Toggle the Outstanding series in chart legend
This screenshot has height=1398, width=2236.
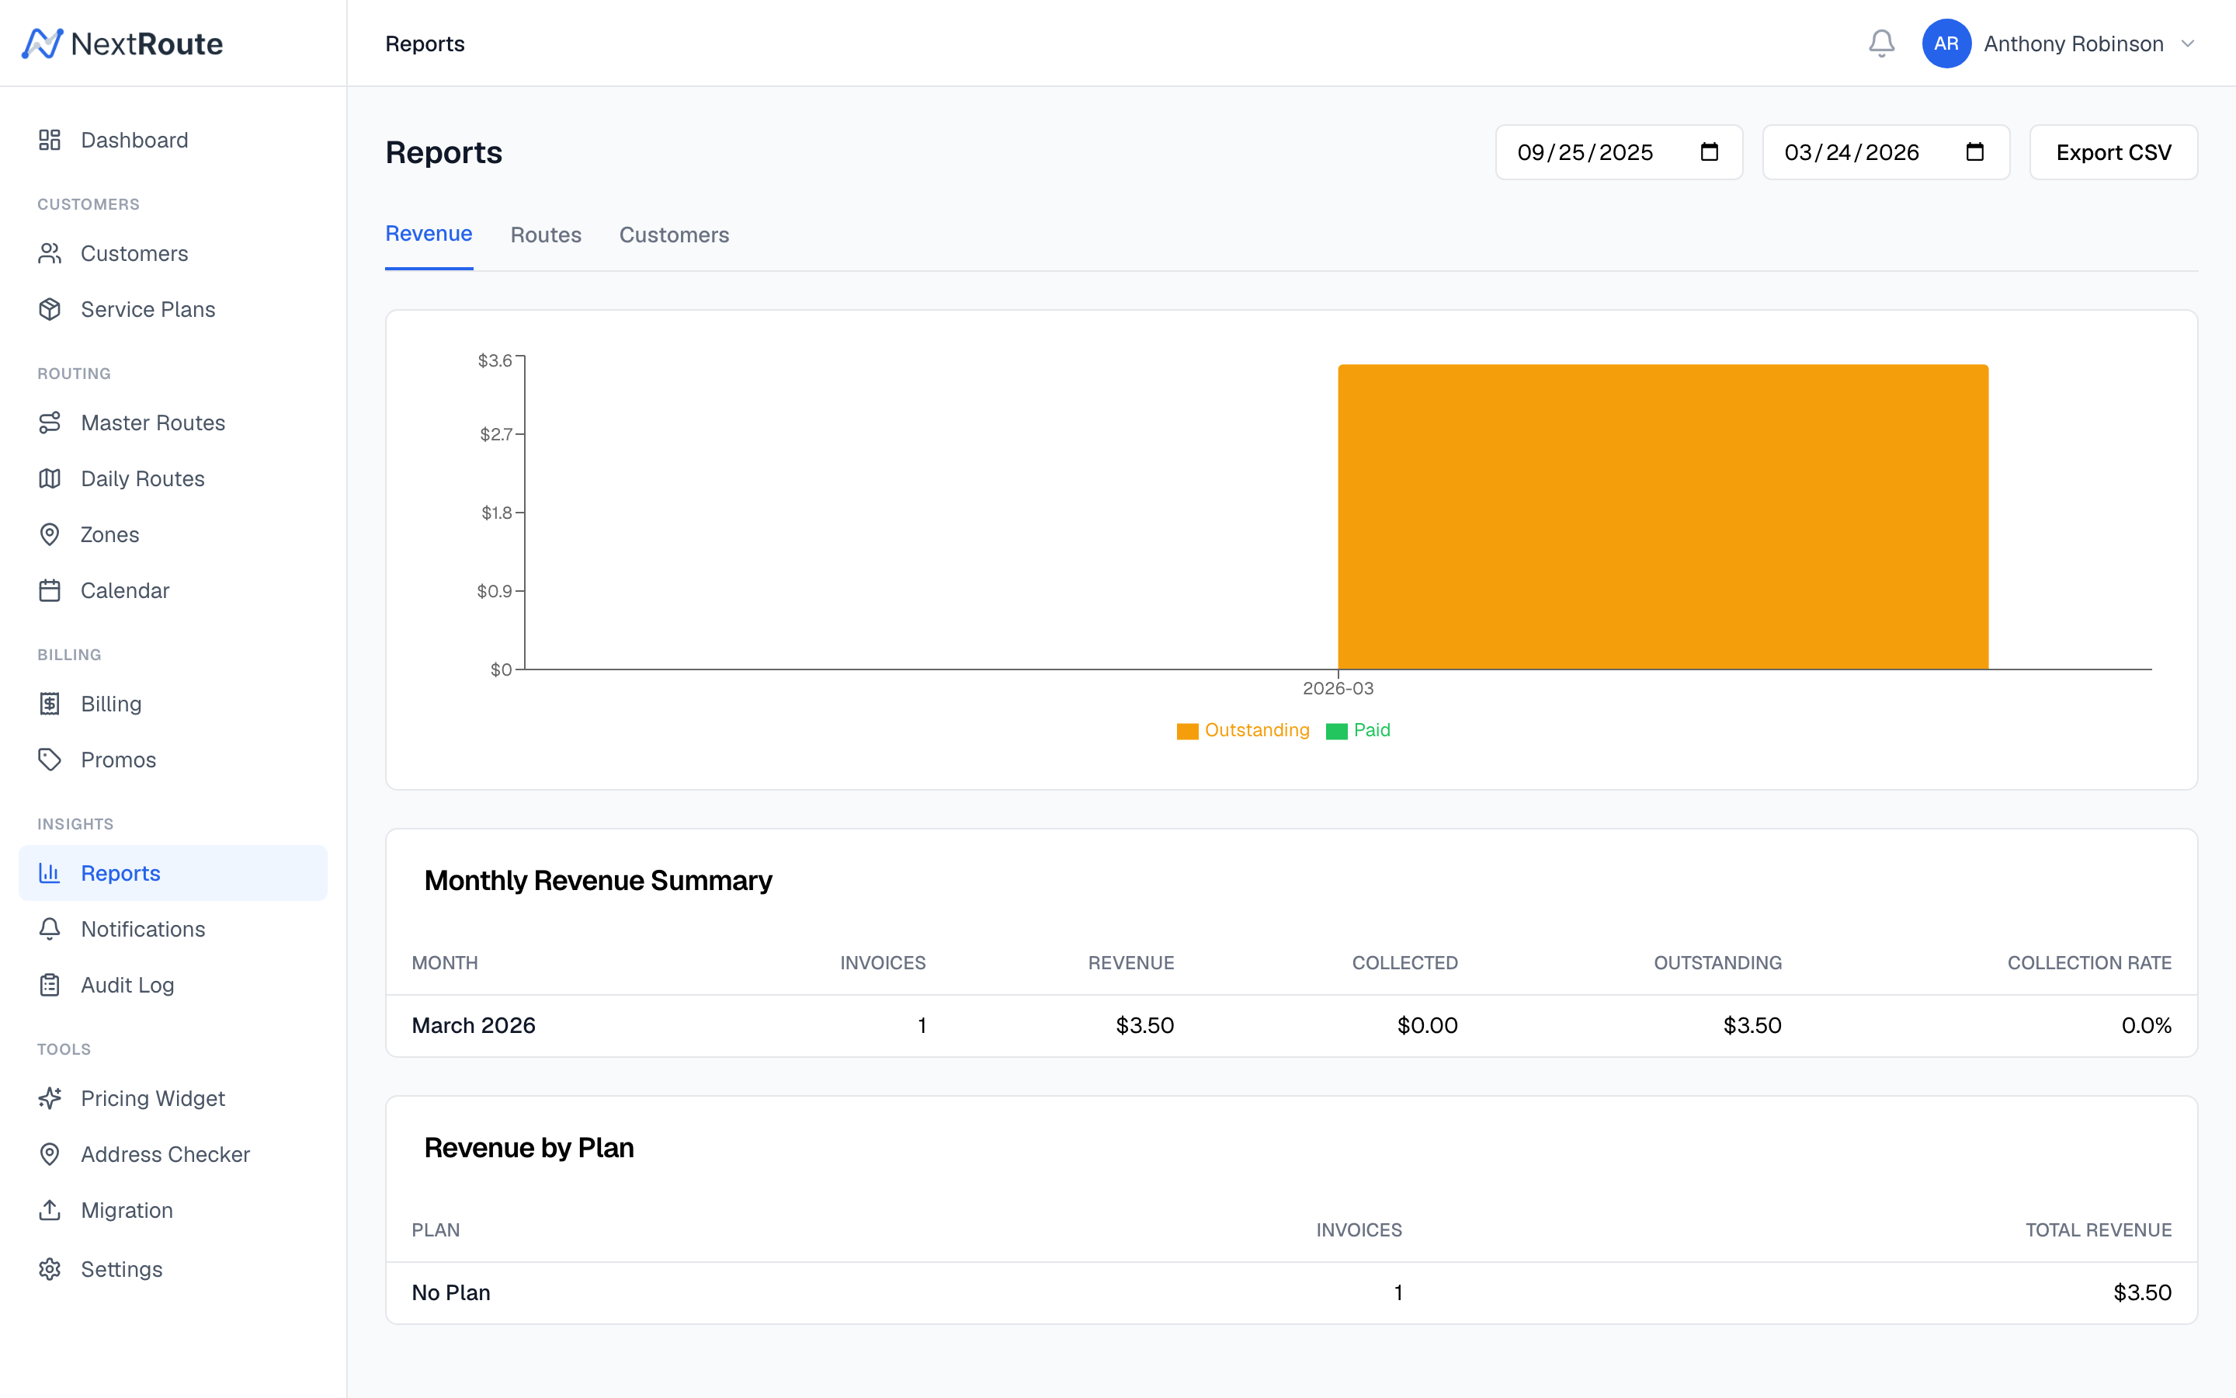(1243, 730)
